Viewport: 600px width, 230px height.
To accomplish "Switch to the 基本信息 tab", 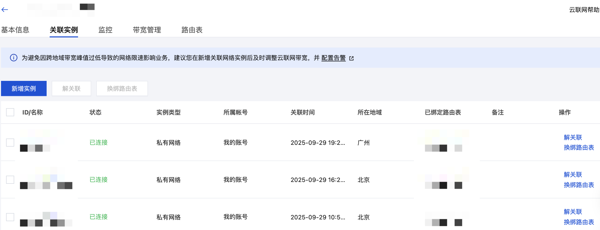I will tap(15, 30).
